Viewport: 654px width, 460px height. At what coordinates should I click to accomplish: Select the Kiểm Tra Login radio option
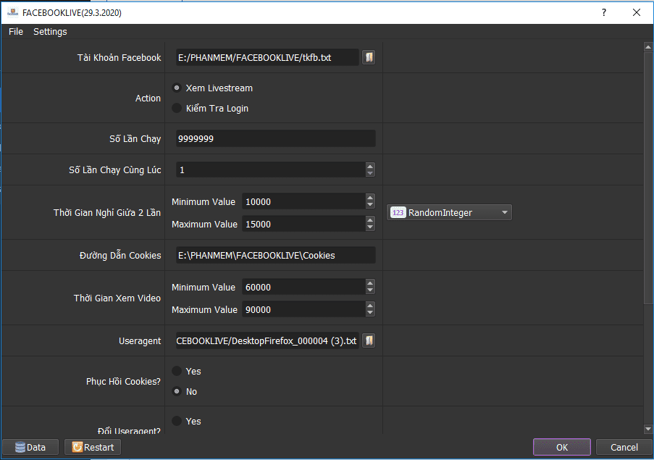(177, 108)
